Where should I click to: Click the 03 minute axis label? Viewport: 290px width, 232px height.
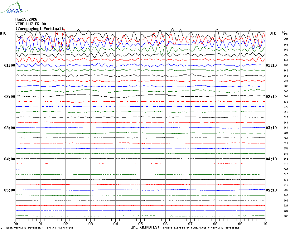point(90,224)
